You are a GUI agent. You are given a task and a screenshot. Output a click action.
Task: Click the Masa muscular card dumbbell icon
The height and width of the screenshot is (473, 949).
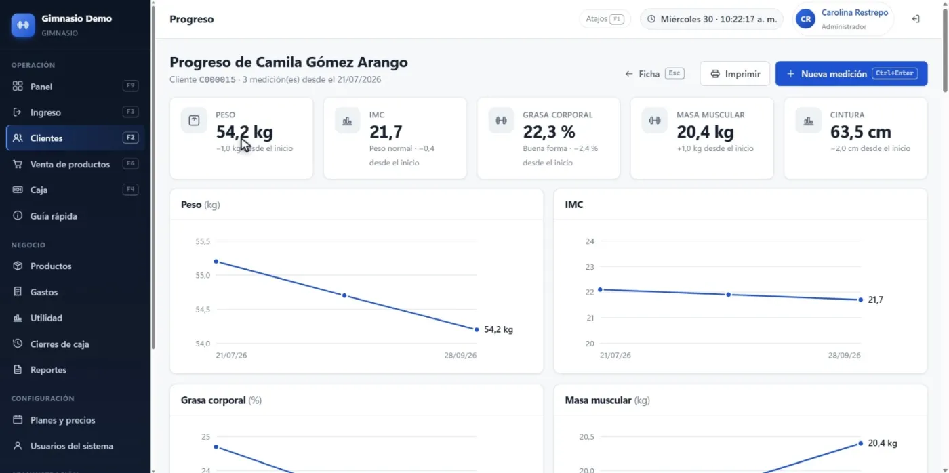[x=655, y=121]
